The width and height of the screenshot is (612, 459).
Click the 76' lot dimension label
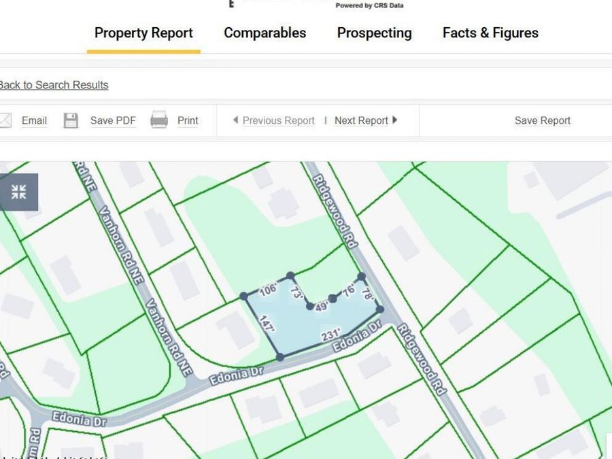[349, 290]
